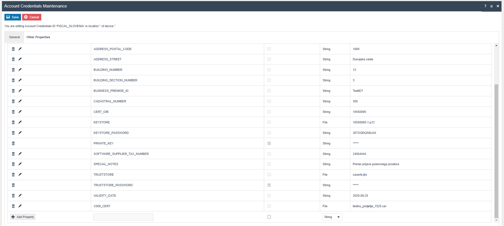Click trash icon for PRIVATE_KEY row
504x226 pixels.
(13, 143)
